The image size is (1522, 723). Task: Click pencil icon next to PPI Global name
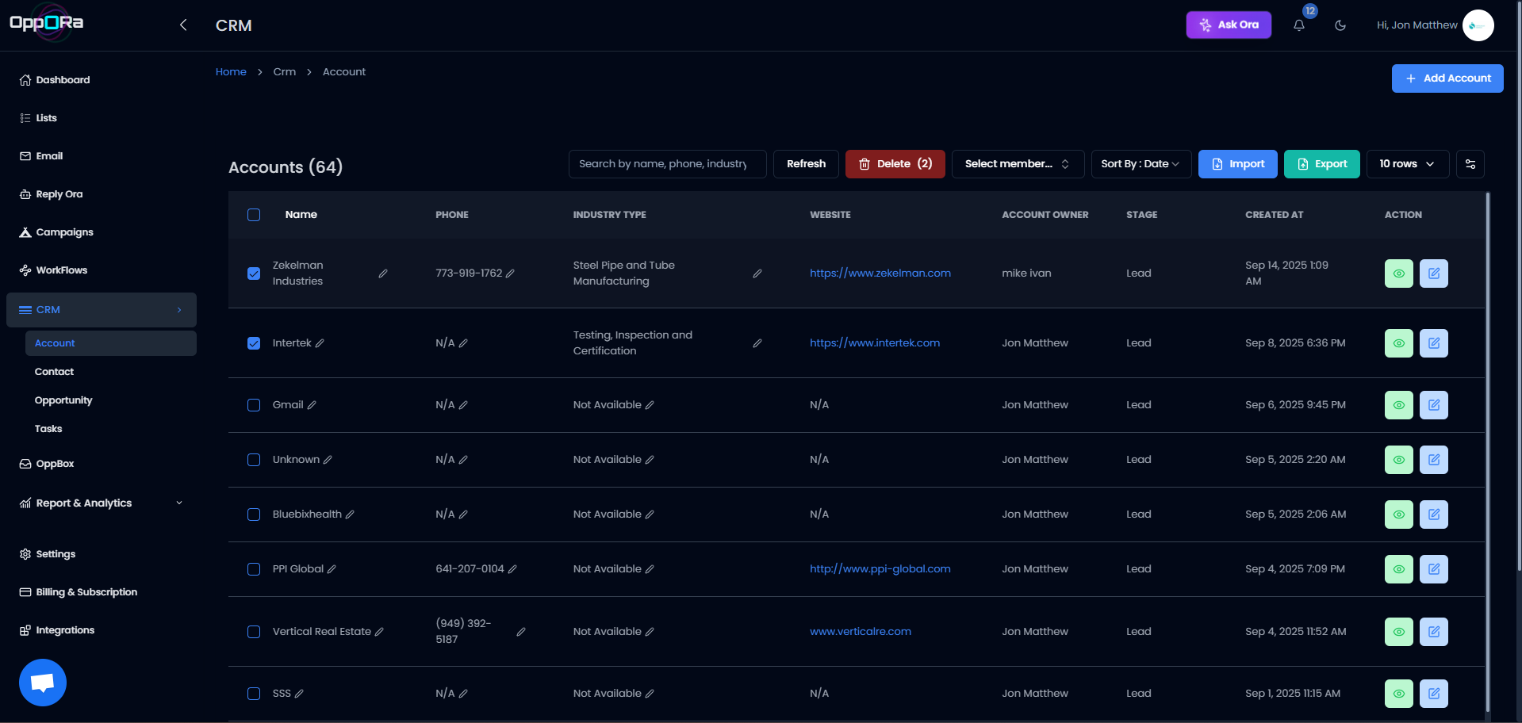tap(332, 569)
